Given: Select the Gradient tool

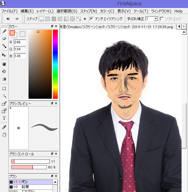Looking at the screenshot, I should 4,79.
